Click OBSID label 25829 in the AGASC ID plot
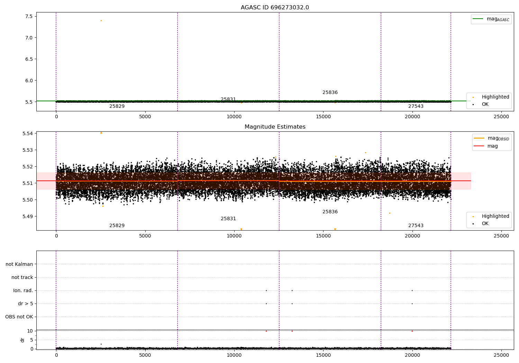Image resolution: width=519 pixels, height=363 pixels. (x=117, y=106)
